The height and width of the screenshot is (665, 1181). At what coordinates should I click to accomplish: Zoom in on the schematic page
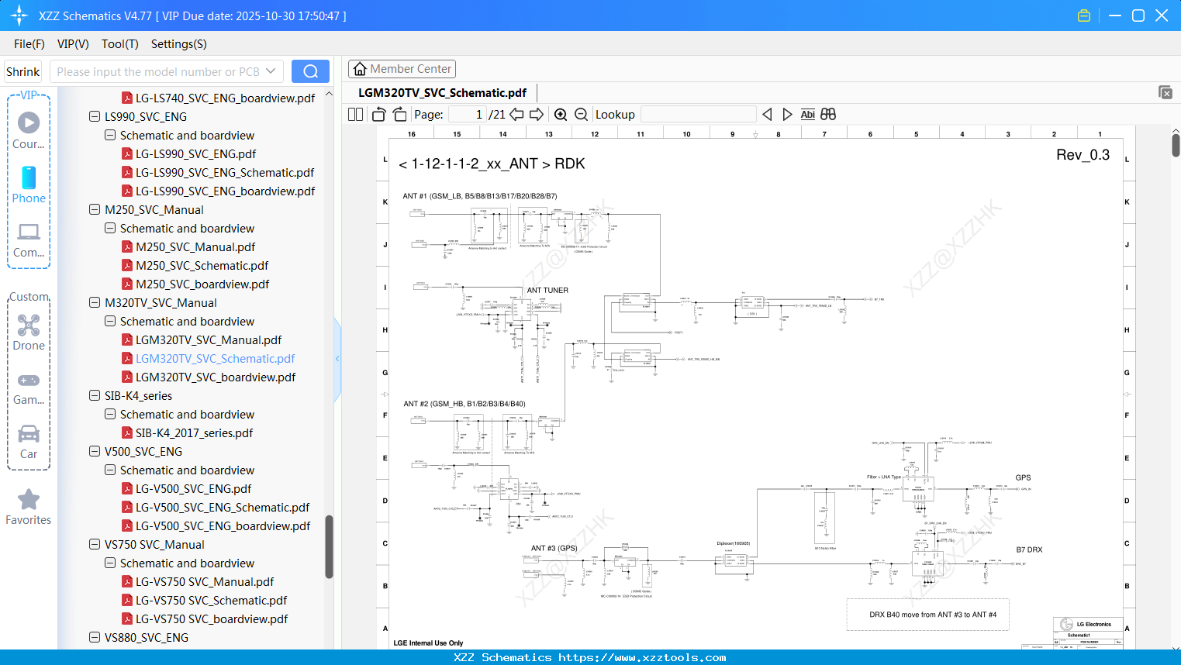[x=561, y=114]
